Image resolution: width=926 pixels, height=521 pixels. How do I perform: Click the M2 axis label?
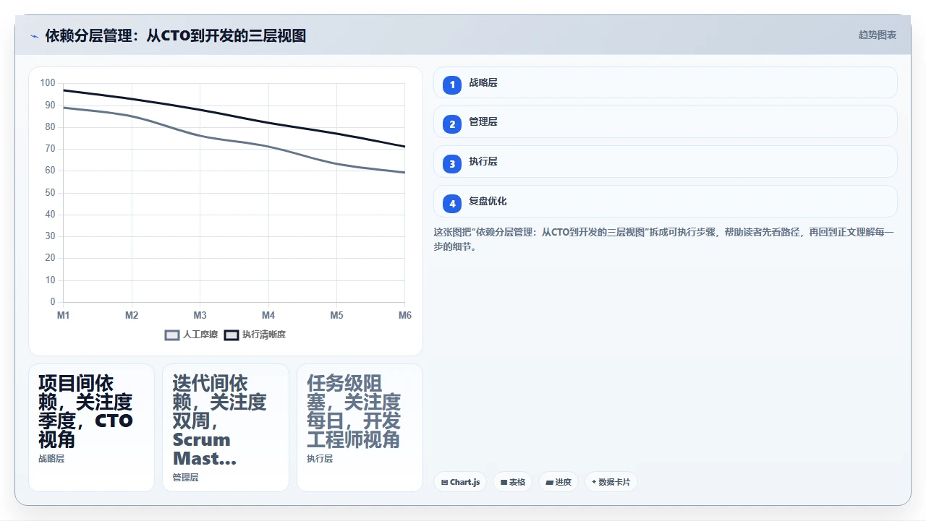pyautogui.click(x=132, y=316)
